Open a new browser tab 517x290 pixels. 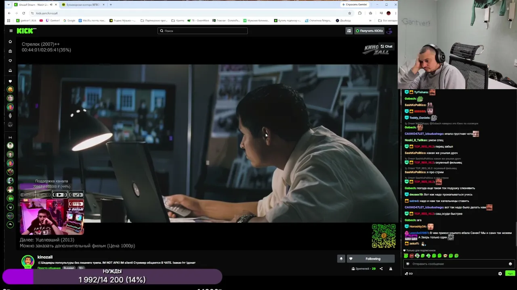[x=111, y=4]
